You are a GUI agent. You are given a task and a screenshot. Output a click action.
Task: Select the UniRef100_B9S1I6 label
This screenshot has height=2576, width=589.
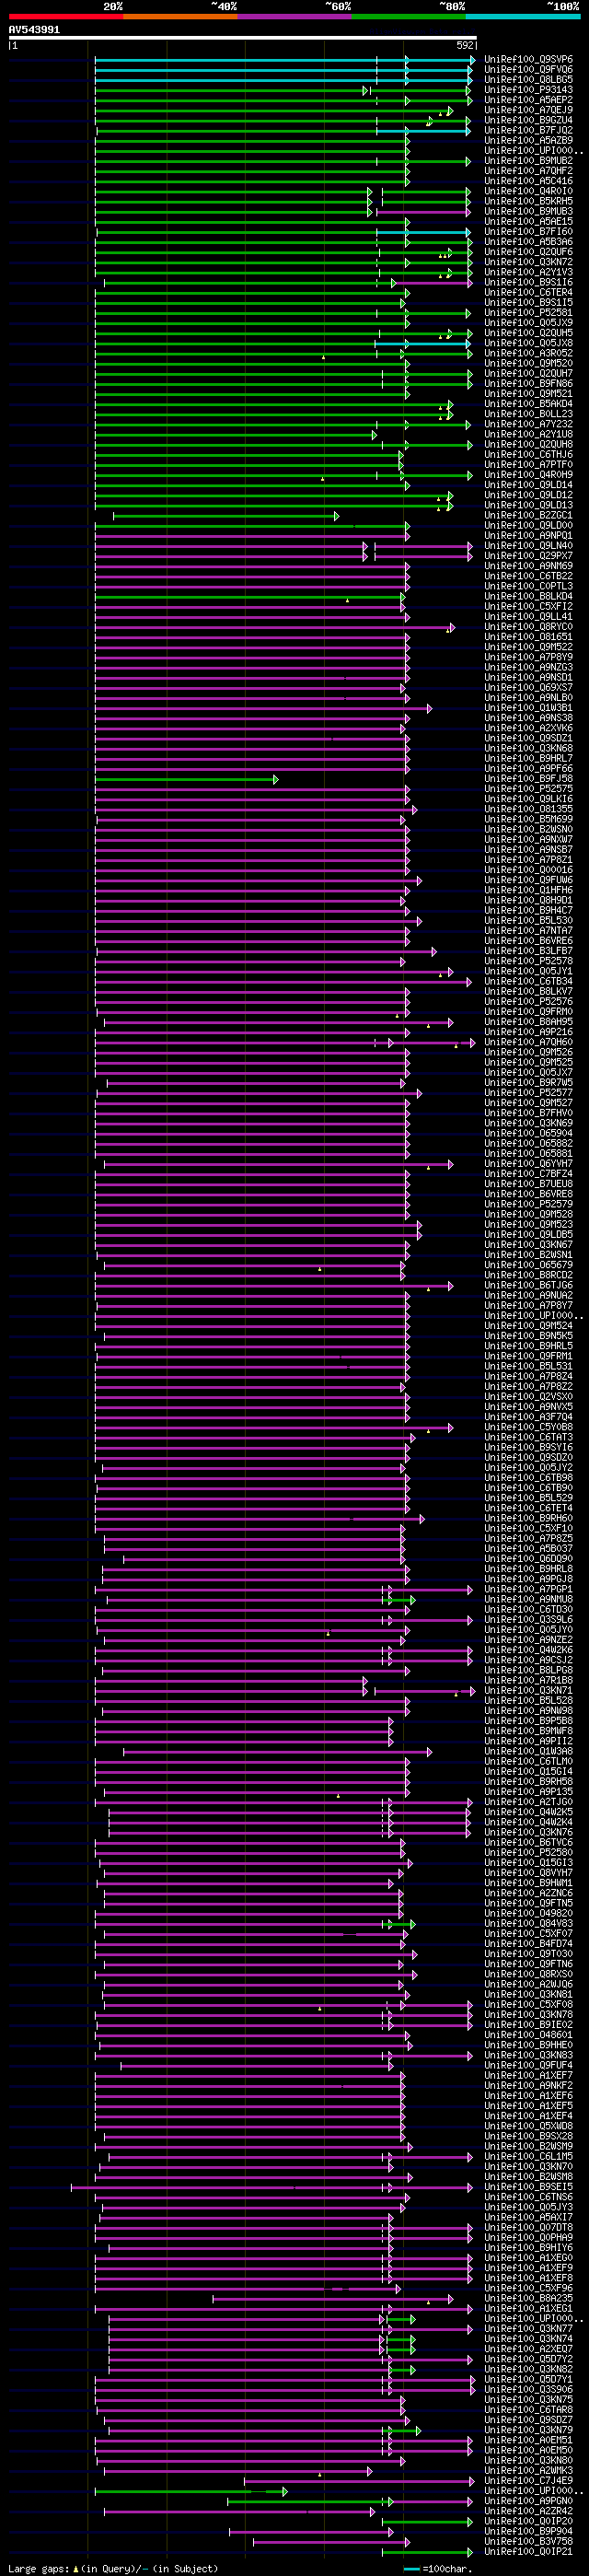(x=528, y=282)
